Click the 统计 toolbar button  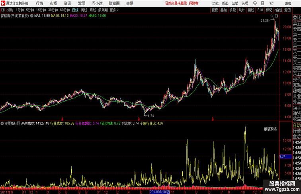tap(242, 10)
